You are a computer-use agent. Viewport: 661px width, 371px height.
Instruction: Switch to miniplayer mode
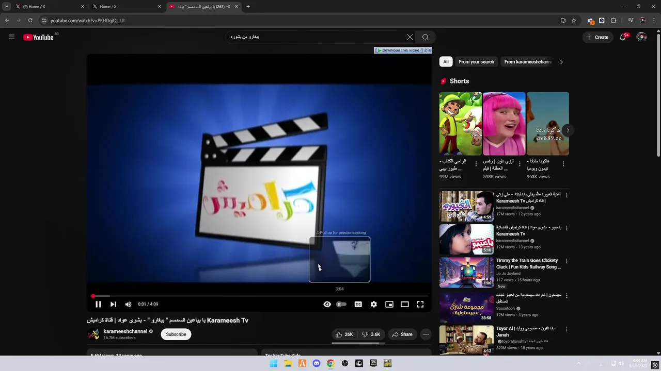pos(389,304)
